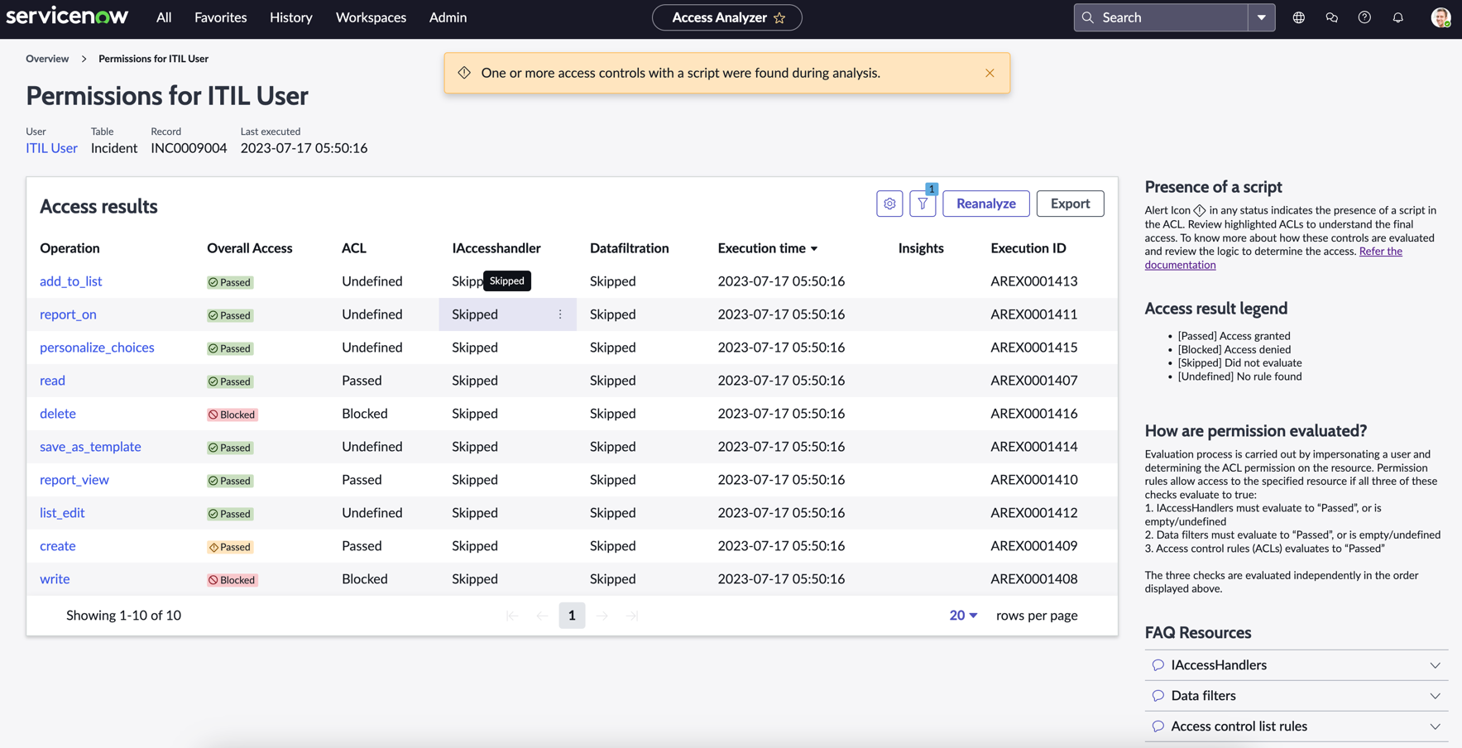Sort by the Execution time column
The image size is (1462, 748).
[x=768, y=248]
